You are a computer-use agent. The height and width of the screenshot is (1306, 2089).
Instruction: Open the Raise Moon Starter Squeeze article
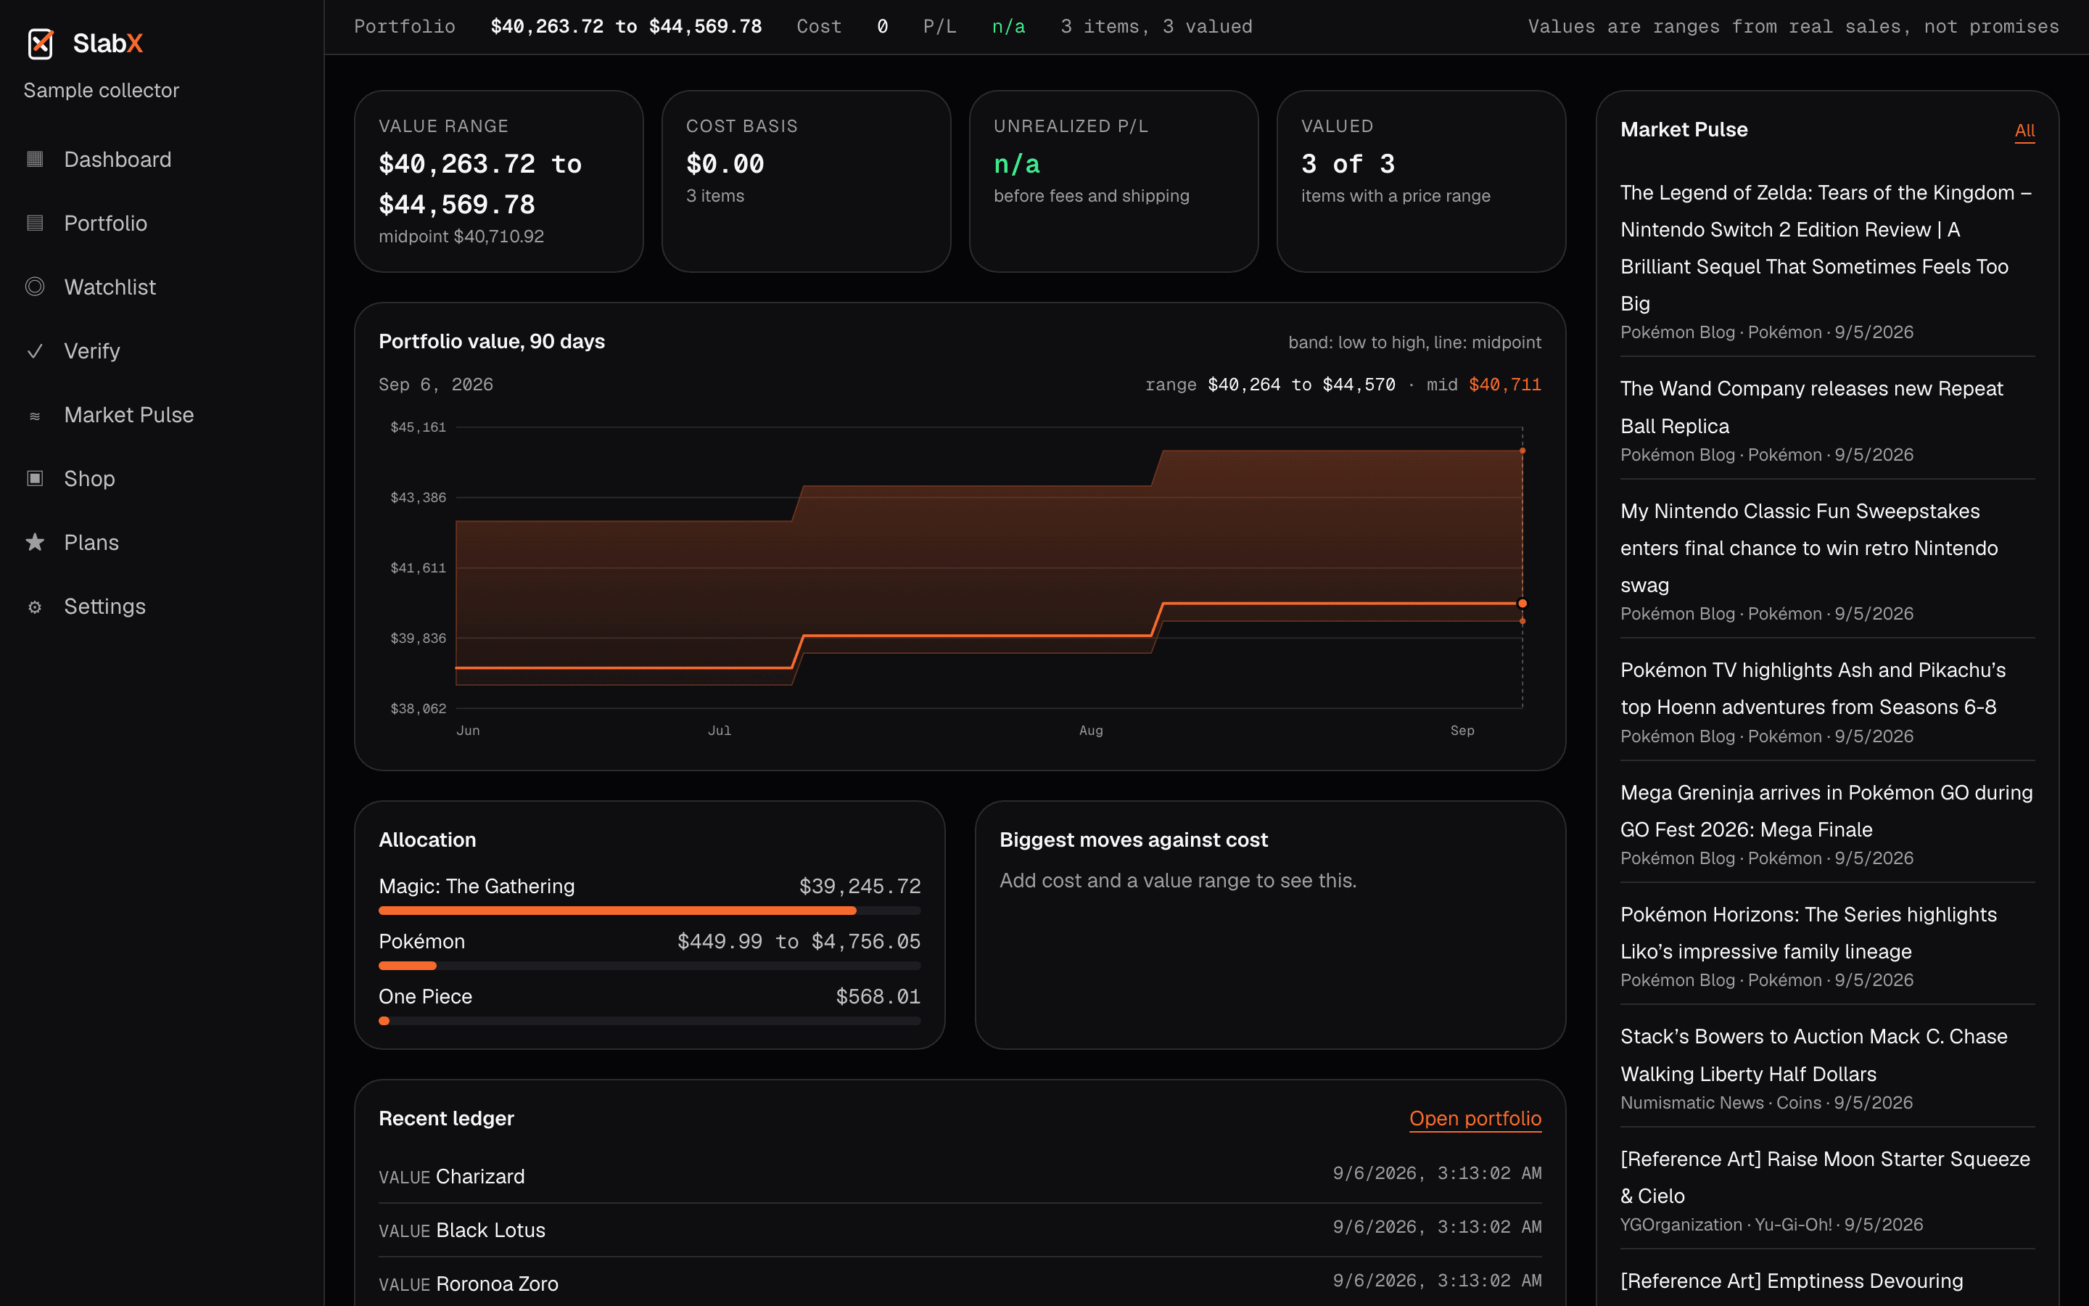point(1825,1178)
